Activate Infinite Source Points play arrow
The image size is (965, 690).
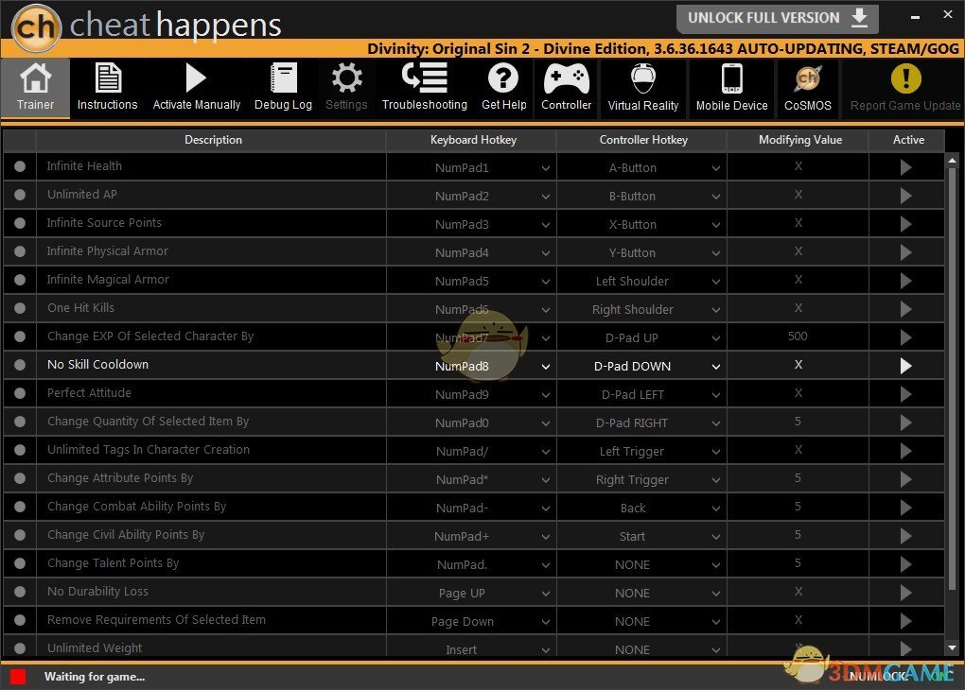click(x=905, y=224)
